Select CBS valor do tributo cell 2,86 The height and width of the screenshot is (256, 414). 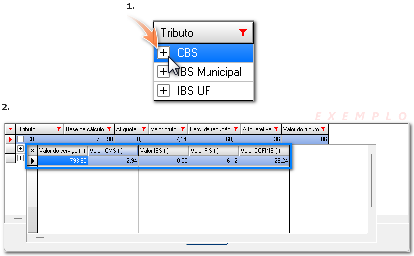pos(305,139)
